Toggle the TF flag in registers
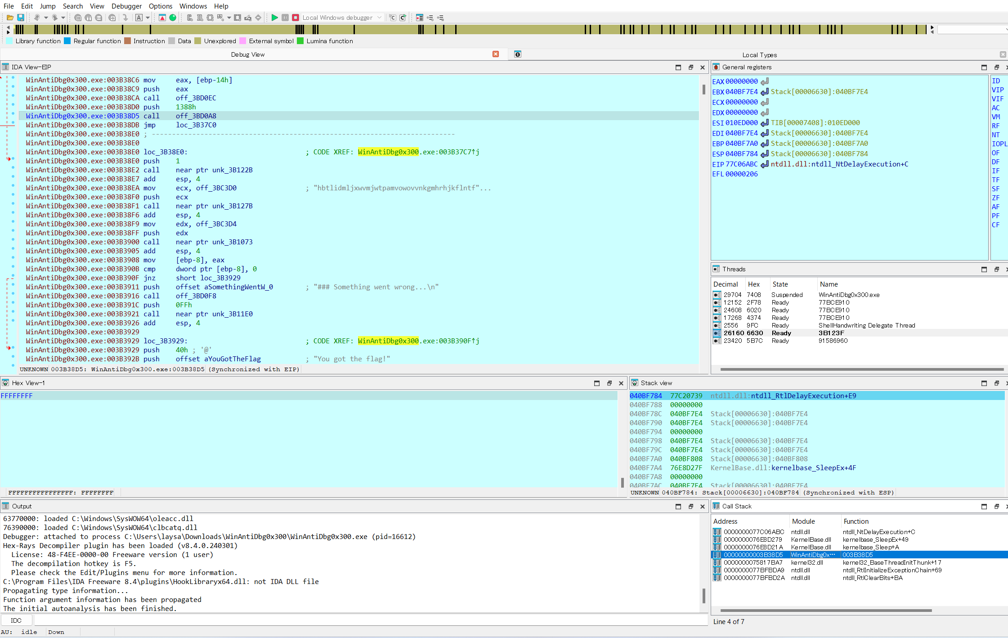This screenshot has height=638, width=1008. [x=995, y=180]
